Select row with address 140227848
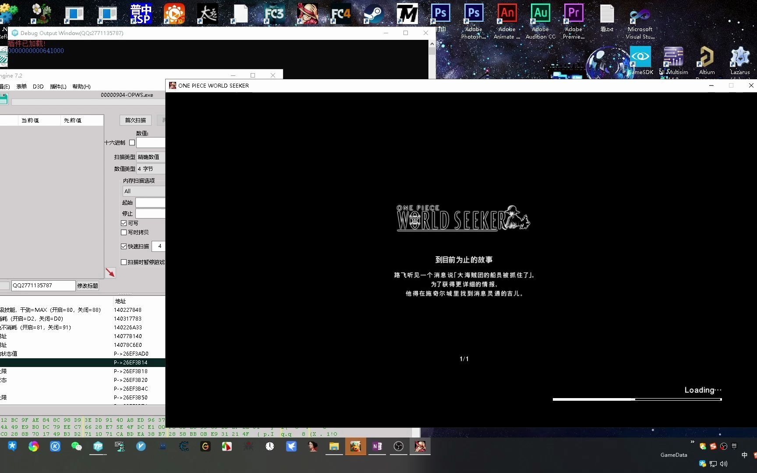Screen dimensions: 757x473 (82, 310)
